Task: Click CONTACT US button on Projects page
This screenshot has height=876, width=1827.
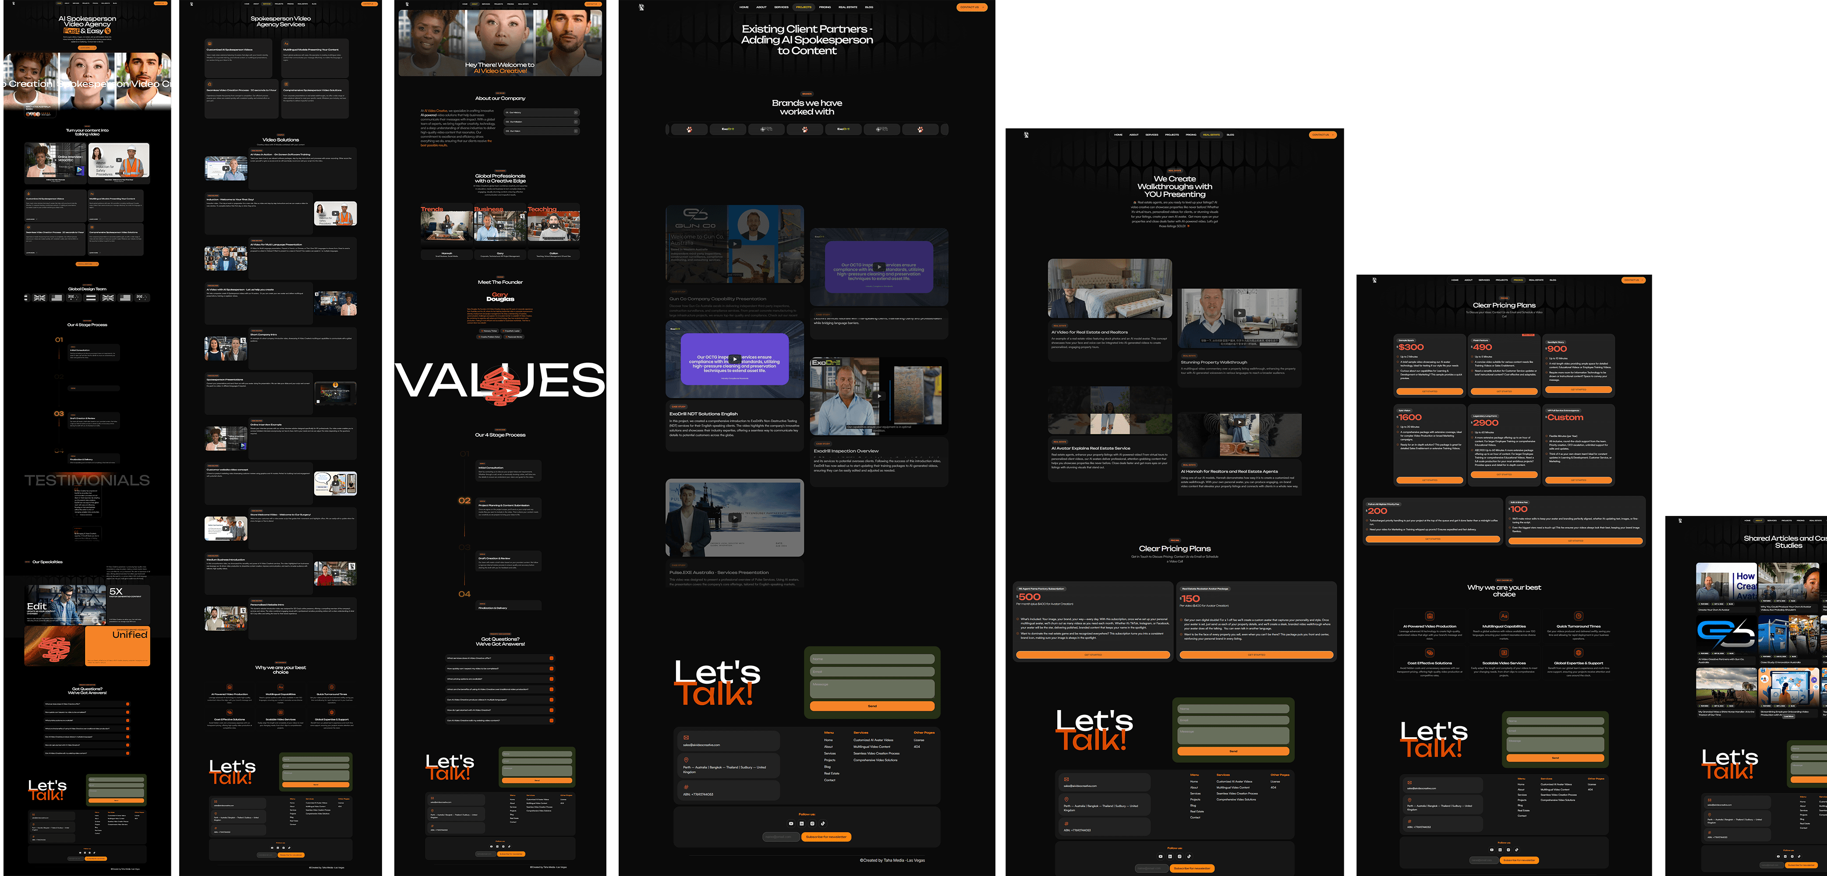Action: [x=971, y=7]
